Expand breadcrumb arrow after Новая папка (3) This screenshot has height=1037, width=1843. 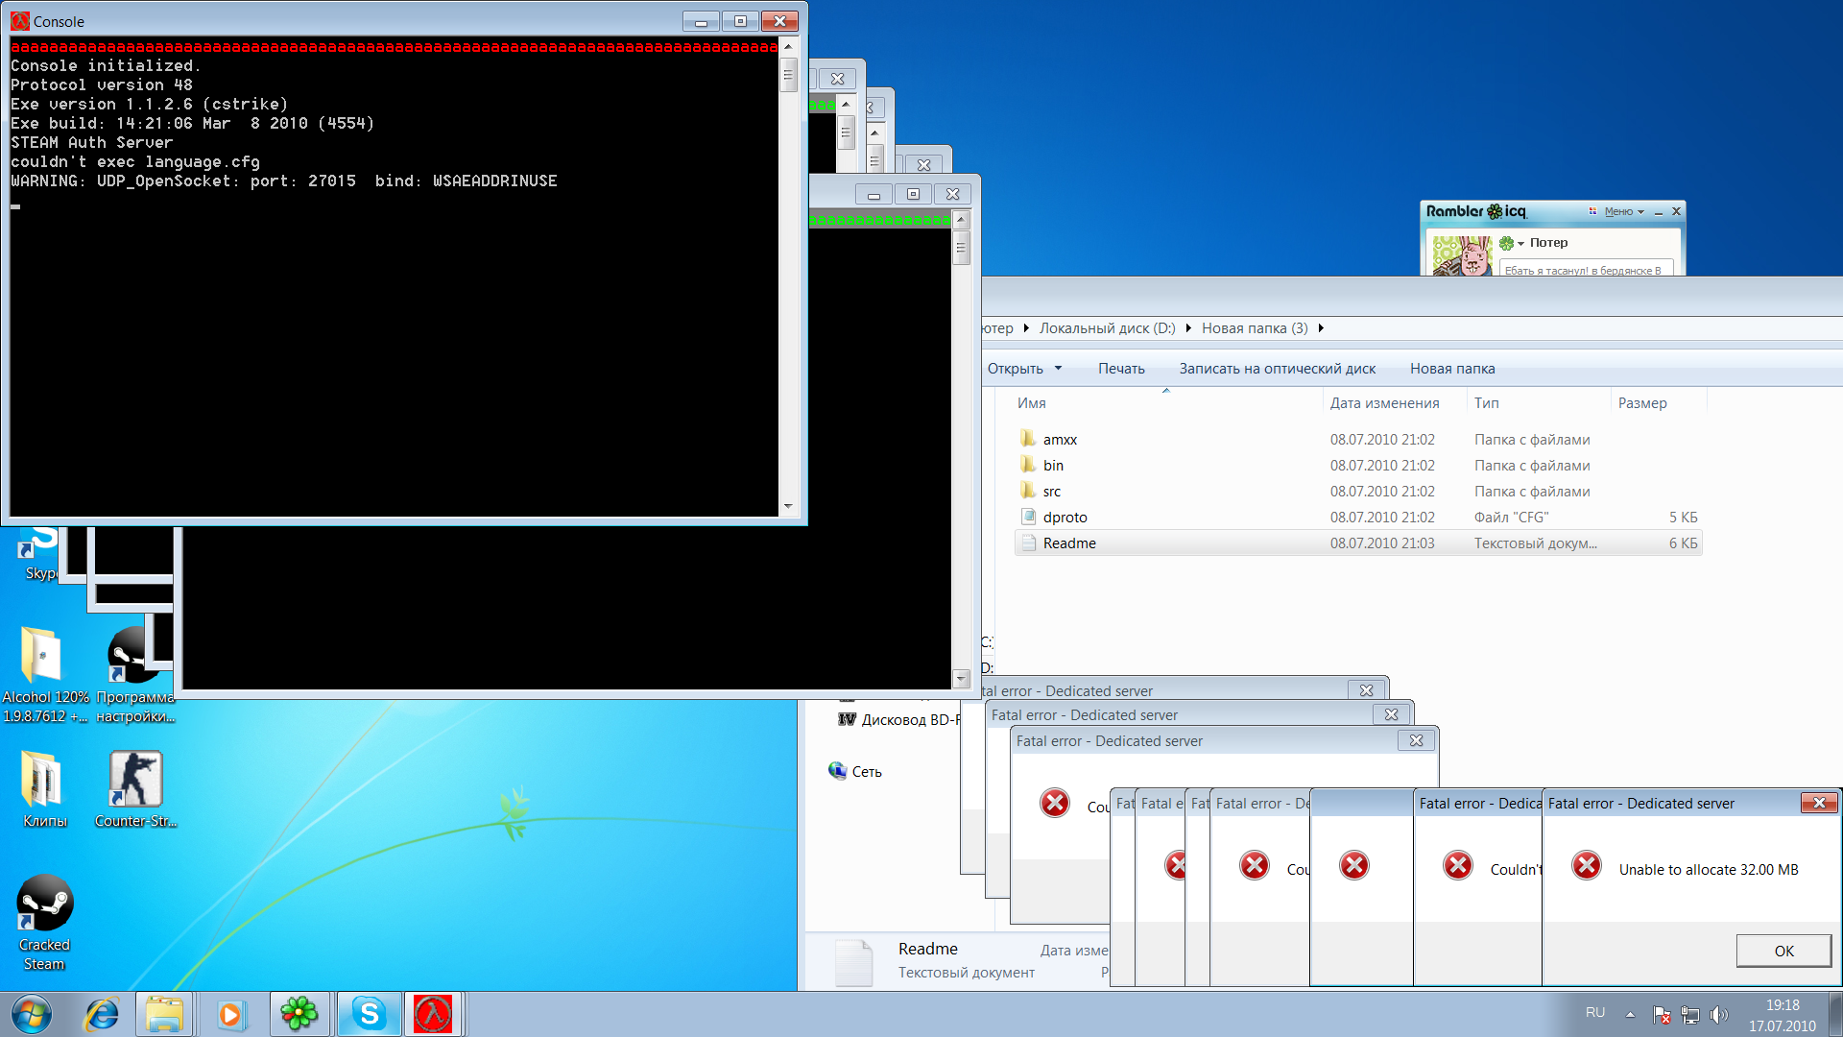(1321, 328)
